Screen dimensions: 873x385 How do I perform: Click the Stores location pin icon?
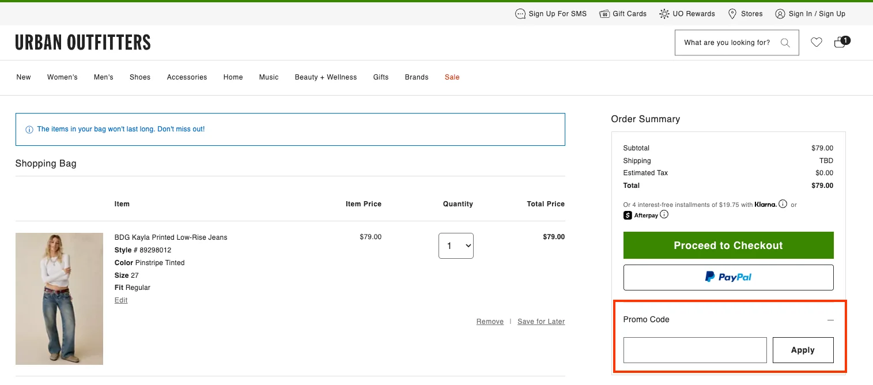click(732, 14)
